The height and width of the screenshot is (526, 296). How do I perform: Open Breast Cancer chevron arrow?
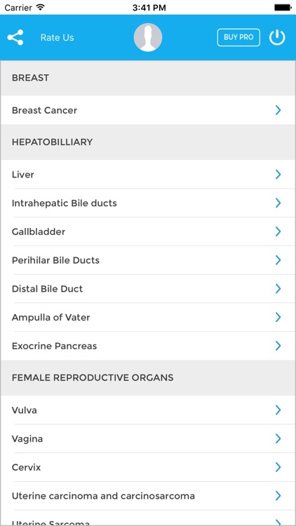(278, 110)
